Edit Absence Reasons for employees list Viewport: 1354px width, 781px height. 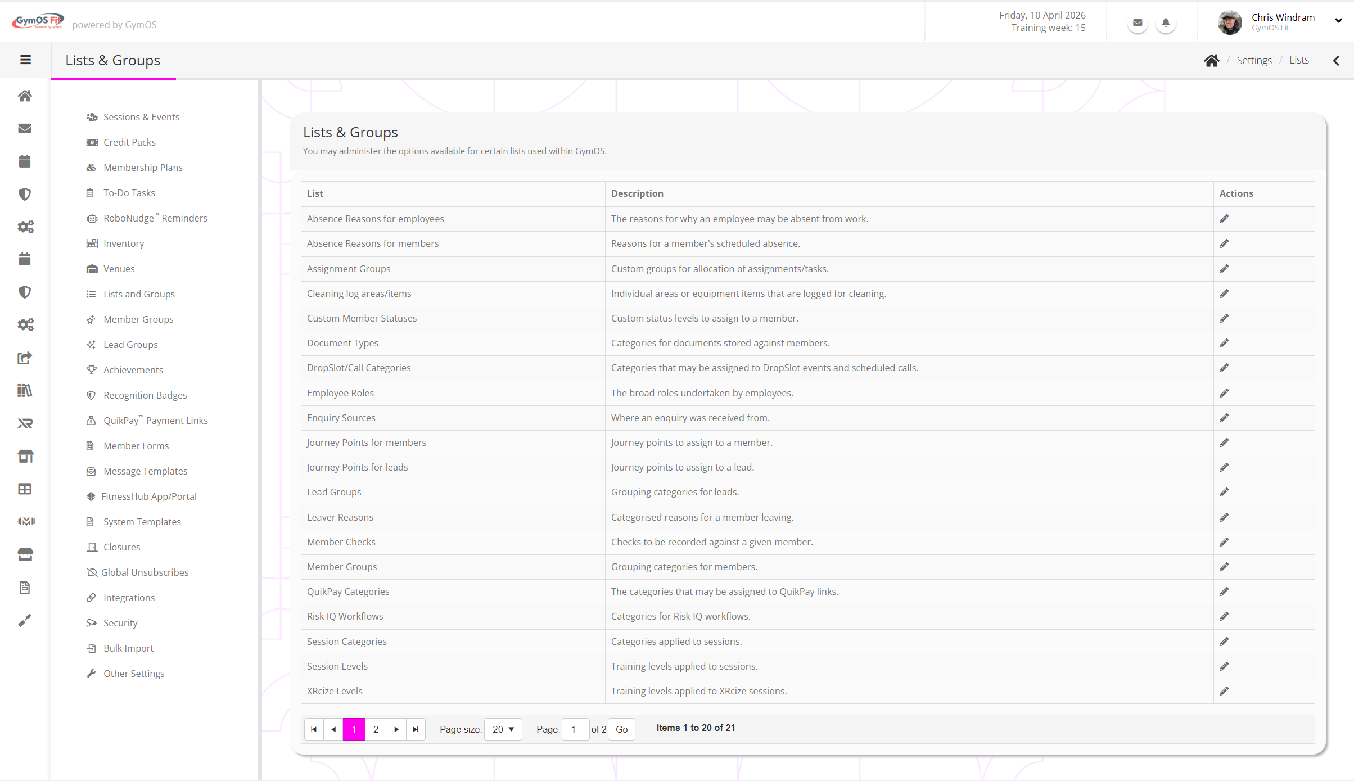click(x=1224, y=219)
